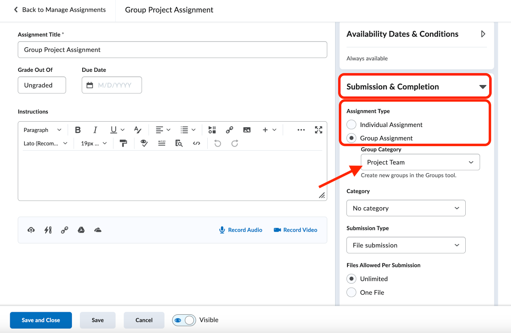Click the text alignment icon
511x333 pixels.
tap(159, 130)
